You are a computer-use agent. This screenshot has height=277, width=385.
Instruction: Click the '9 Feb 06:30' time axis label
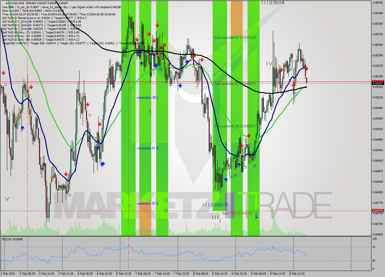click(x=258, y=273)
